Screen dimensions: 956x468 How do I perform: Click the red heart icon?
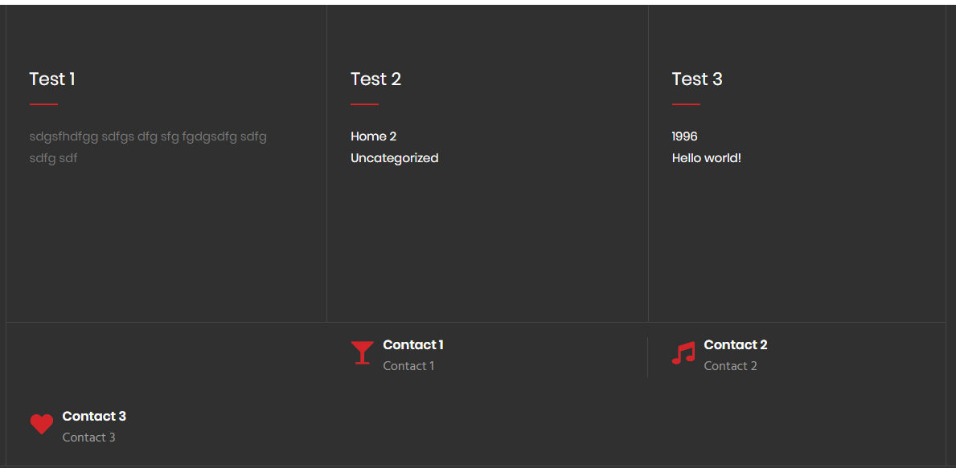42,425
